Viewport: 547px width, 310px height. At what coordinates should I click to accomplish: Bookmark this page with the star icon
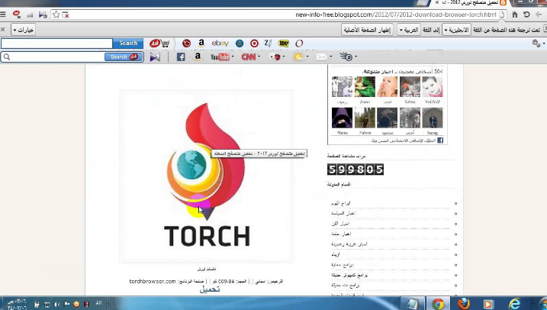tap(56, 15)
